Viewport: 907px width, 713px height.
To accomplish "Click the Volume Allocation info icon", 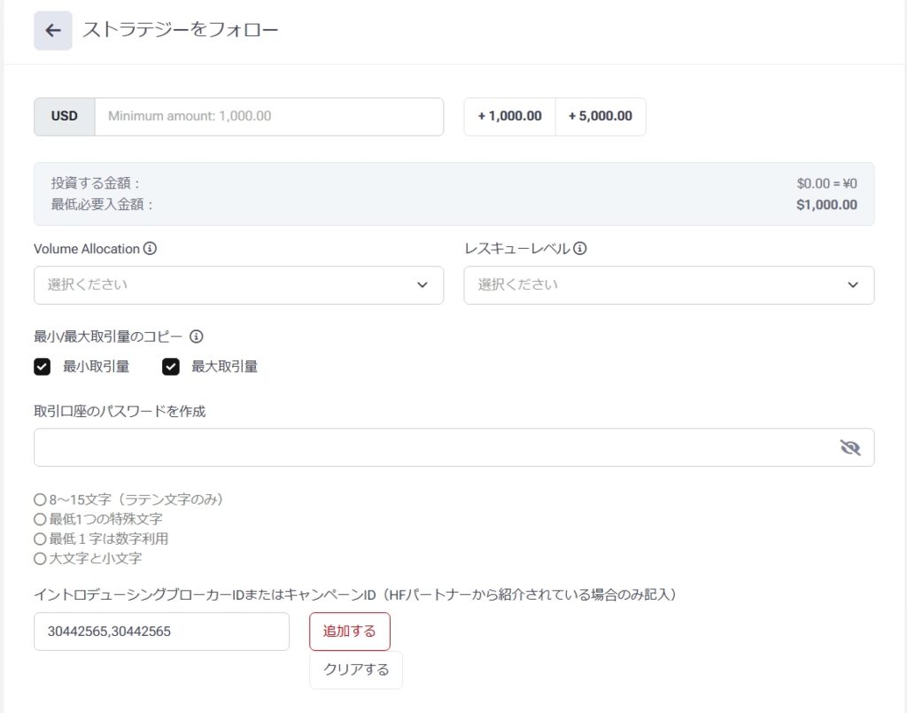I will point(150,249).
